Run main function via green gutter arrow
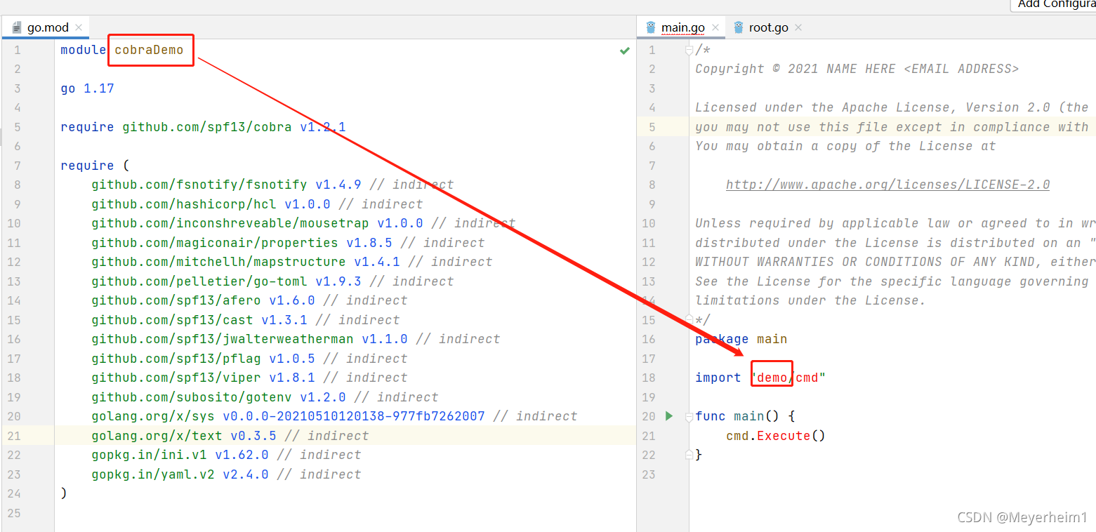 coord(669,416)
